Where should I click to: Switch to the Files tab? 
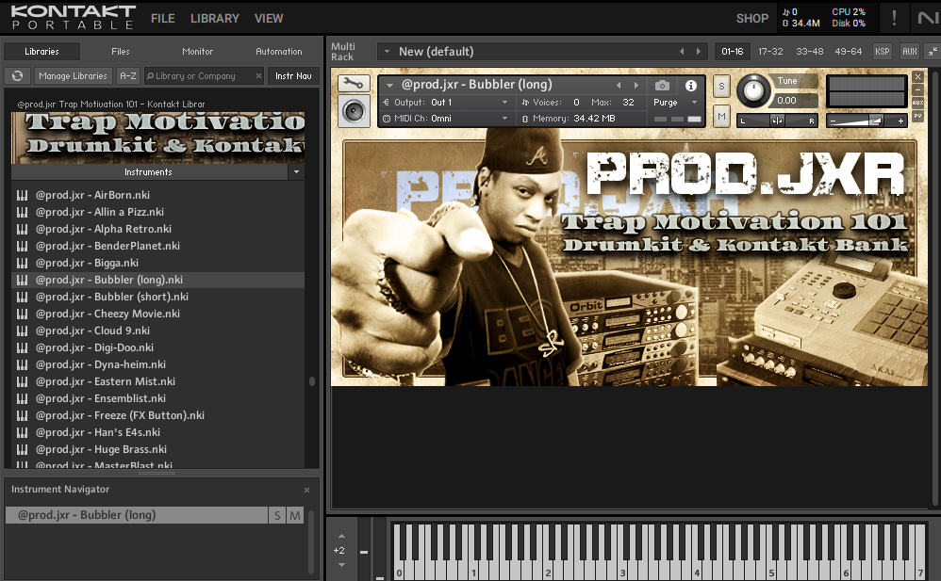(120, 52)
